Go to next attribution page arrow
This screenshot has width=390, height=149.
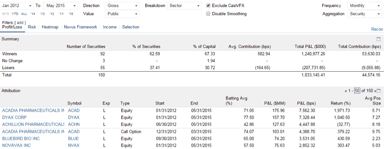[375, 91]
